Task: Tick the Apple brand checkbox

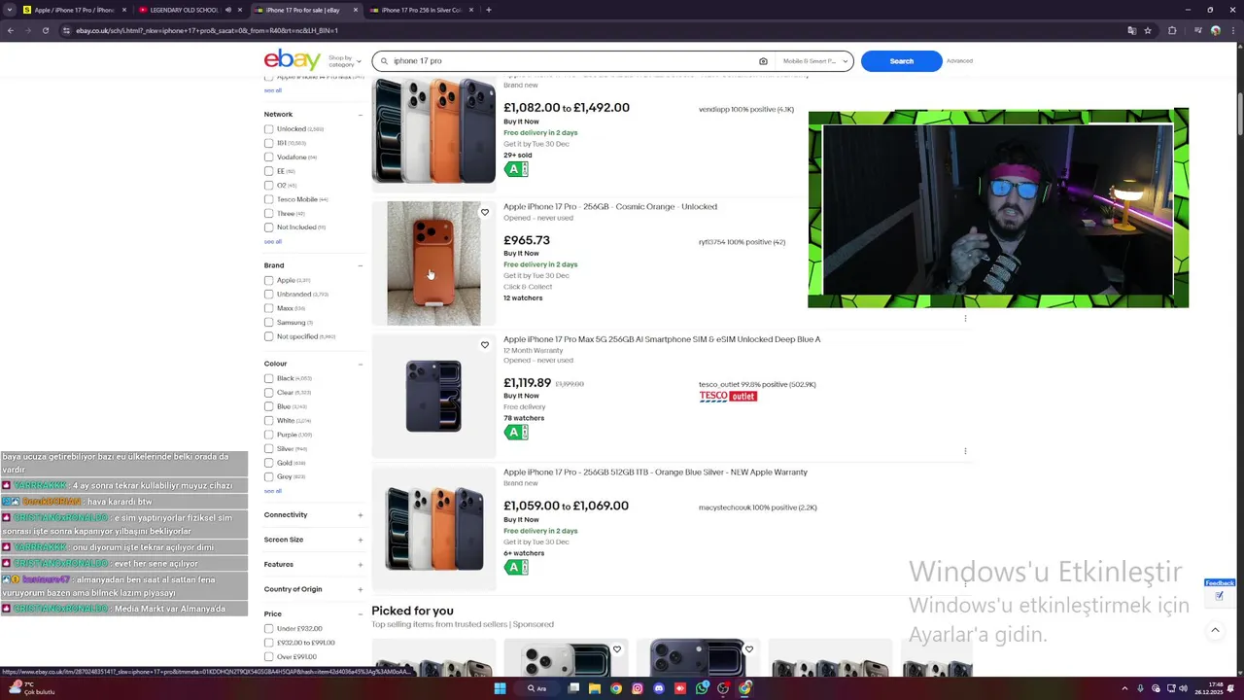Action: point(268,280)
